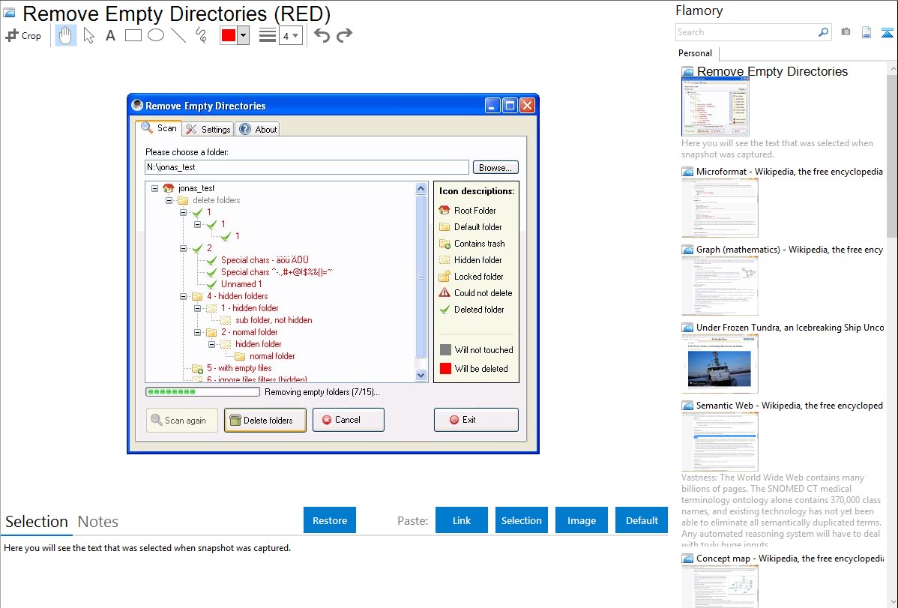This screenshot has width=898, height=608.
Task: Undo the last annotation
Action: tap(322, 35)
